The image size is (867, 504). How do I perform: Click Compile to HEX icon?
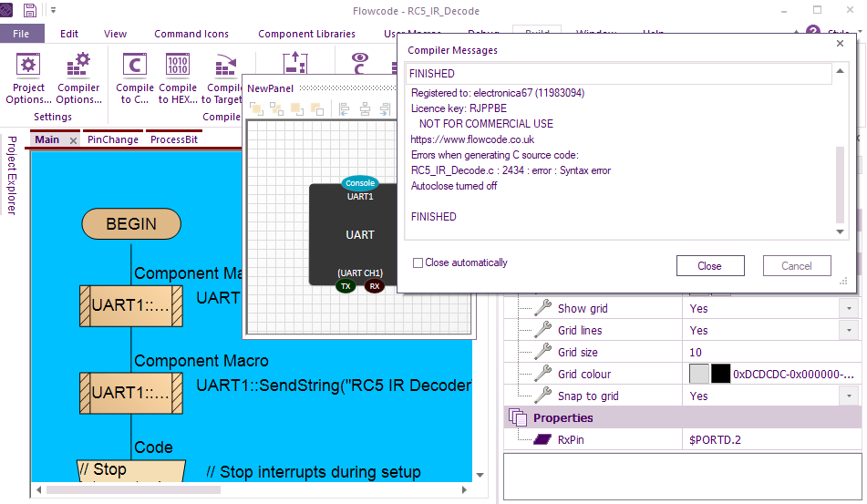tap(178, 65)
